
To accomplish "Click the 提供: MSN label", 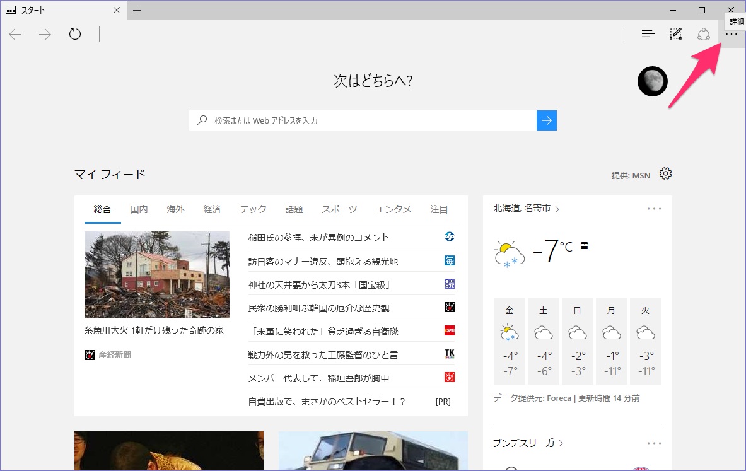I will [631, 175].
